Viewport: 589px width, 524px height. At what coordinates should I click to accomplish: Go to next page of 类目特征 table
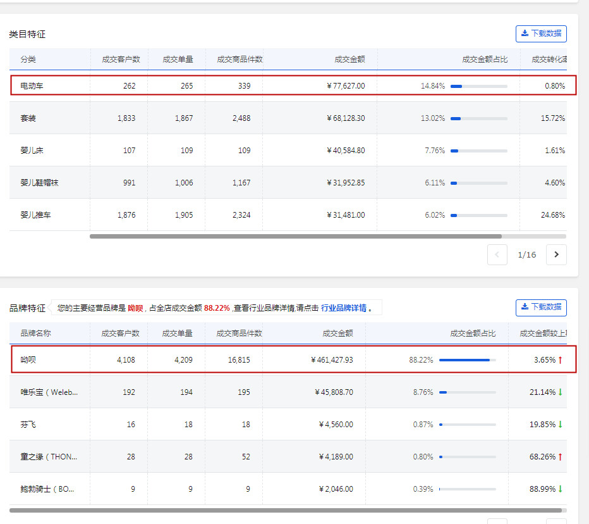tap(556, 254)
